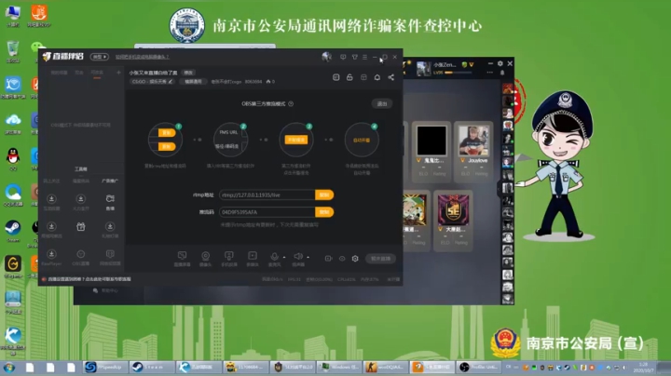Viewport: 671px width, 376px height.
Task: Click the microphone icon in bottom toolbar
Action: click(274, 257)
